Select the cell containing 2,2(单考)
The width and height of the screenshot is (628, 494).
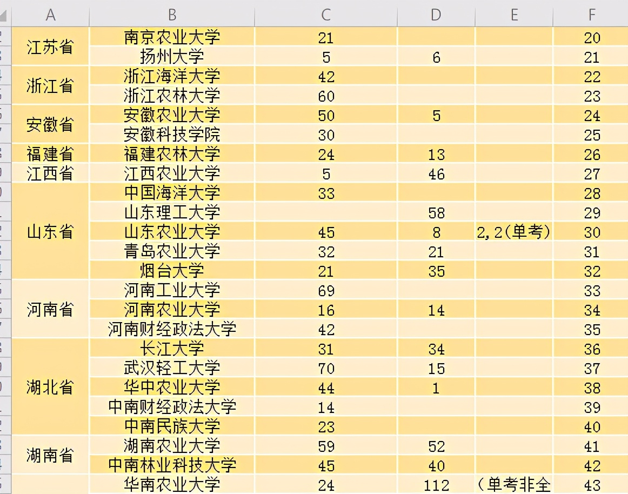point(513,232)
